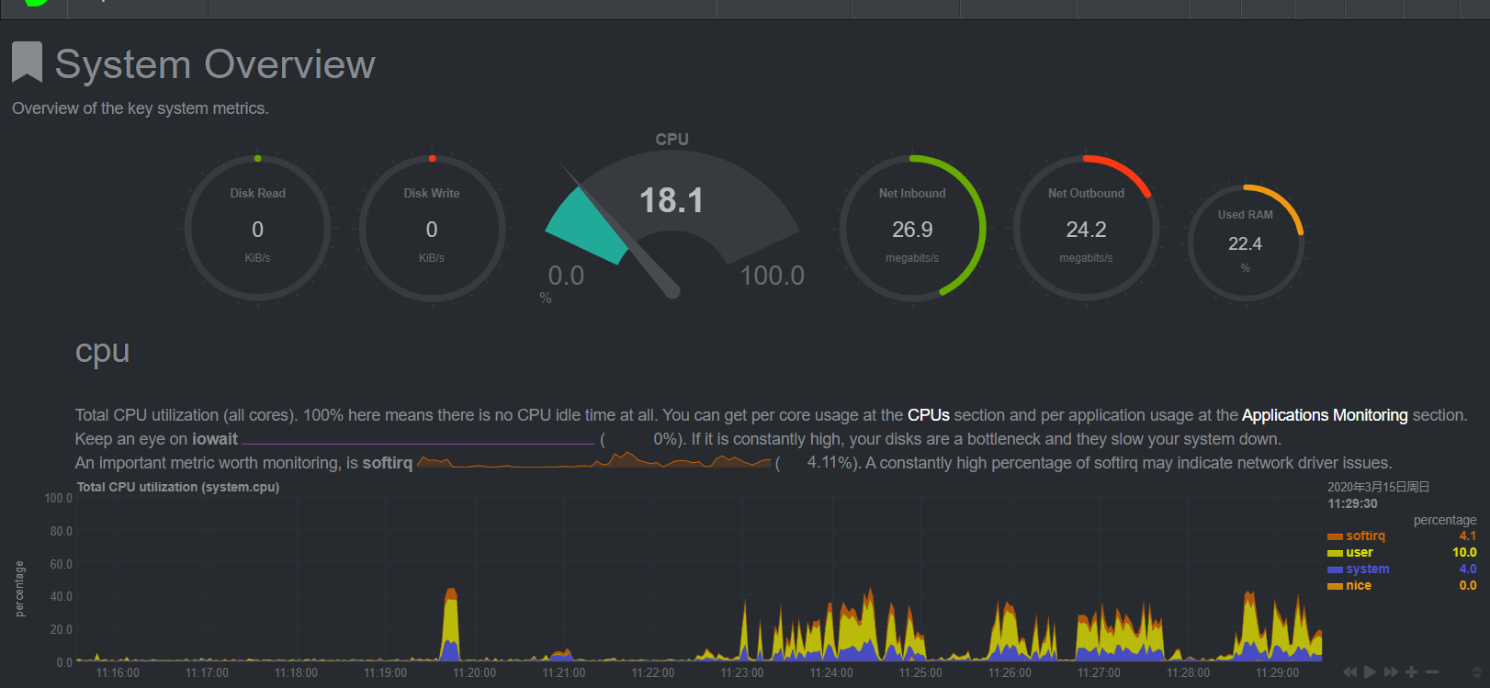Click the Disk Read gauge
The image size is (1490, 688).
point(257,228)
